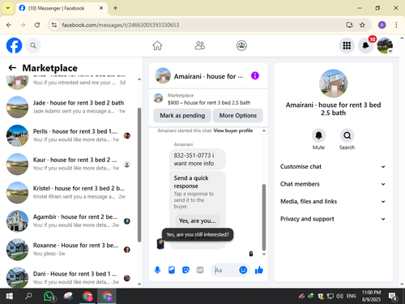The image size is (405, 304).
Task: Open the Windows taskbar search
Action: [x=28, y=296]
